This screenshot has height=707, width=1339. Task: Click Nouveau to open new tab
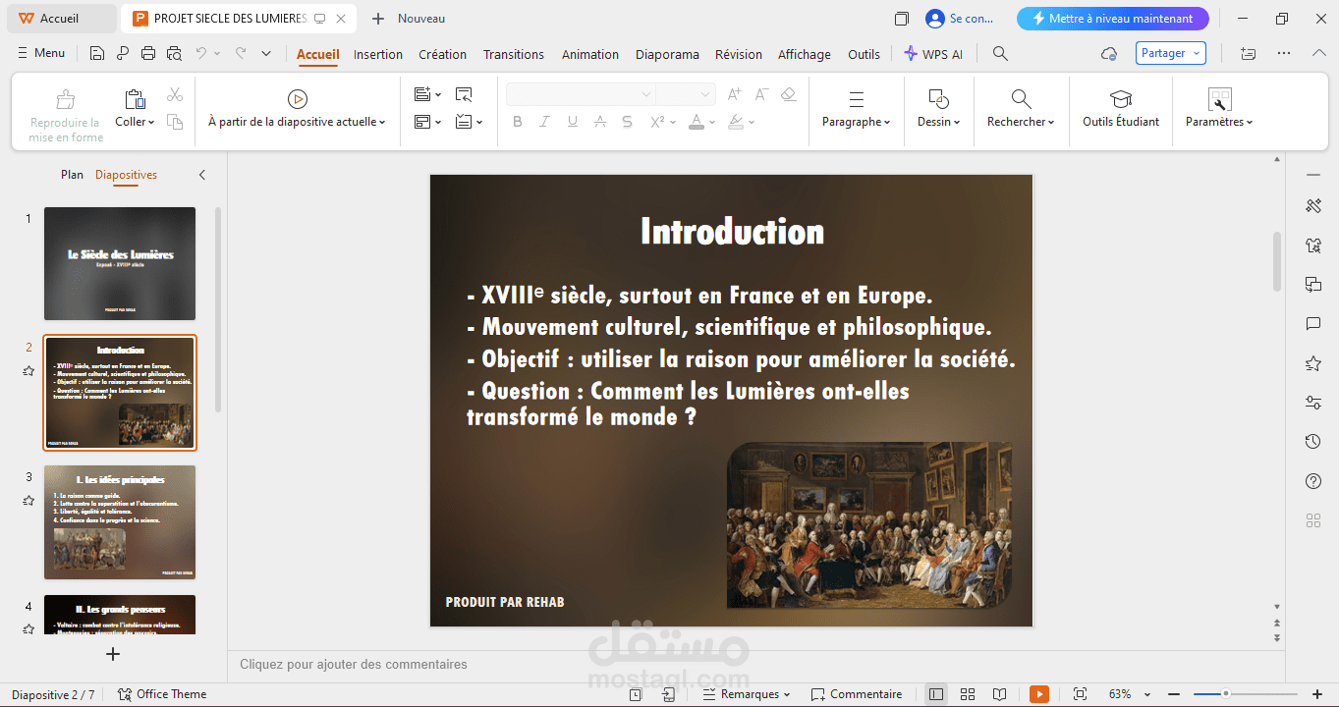[x=409, y=19]
